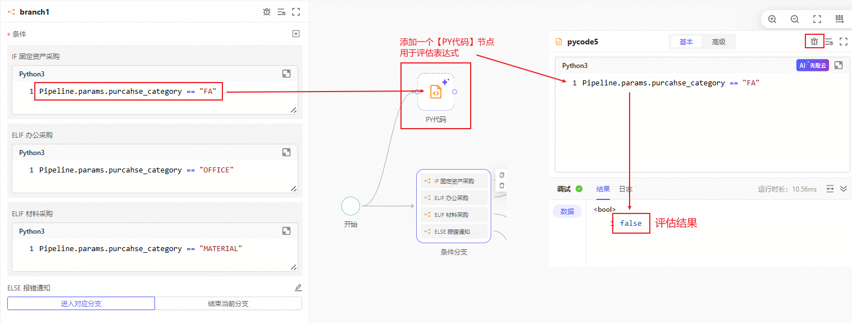Viewport: 852px width, 323px height.
Task: Copy the condition branch node
Action: 502,175
